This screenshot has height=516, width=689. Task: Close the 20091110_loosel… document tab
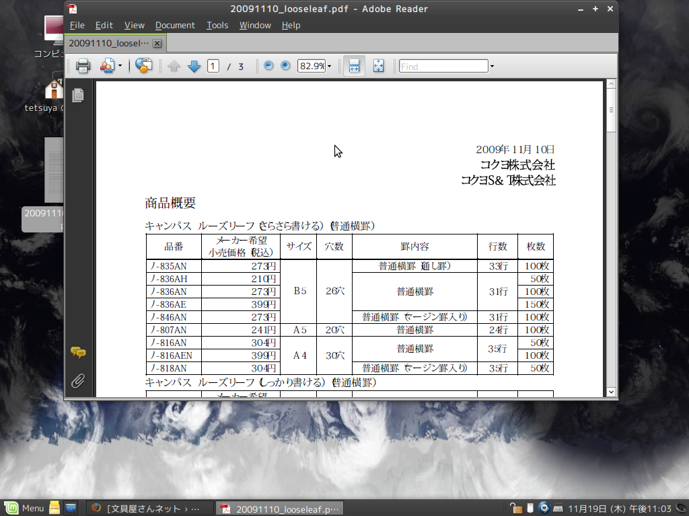click(x=157, y=44)
